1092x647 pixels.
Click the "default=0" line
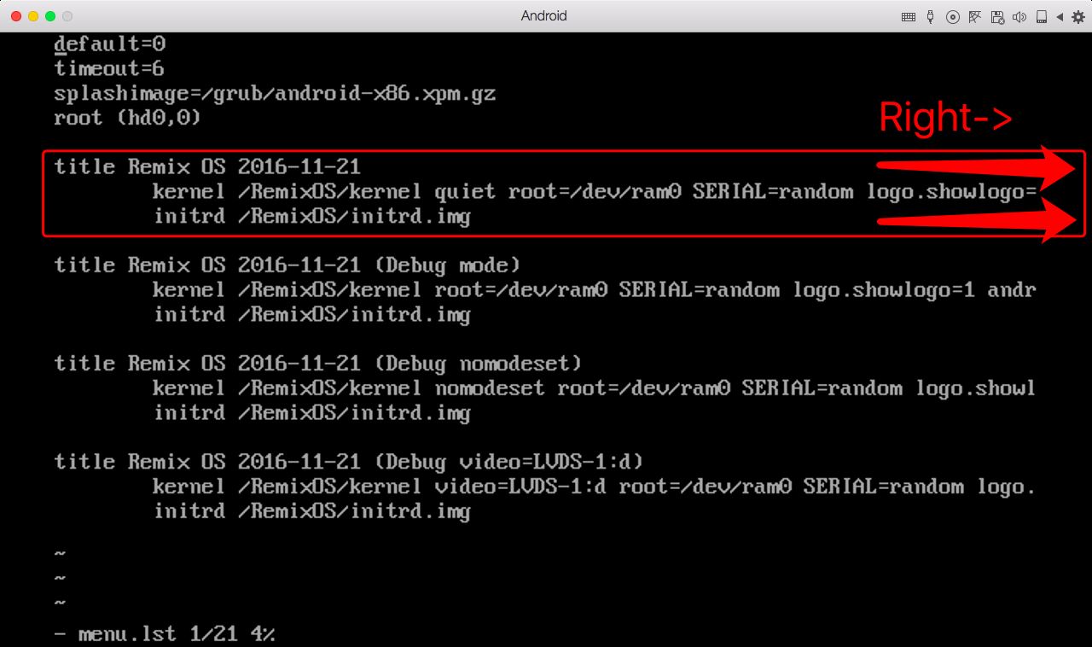(x=110, y=44)
